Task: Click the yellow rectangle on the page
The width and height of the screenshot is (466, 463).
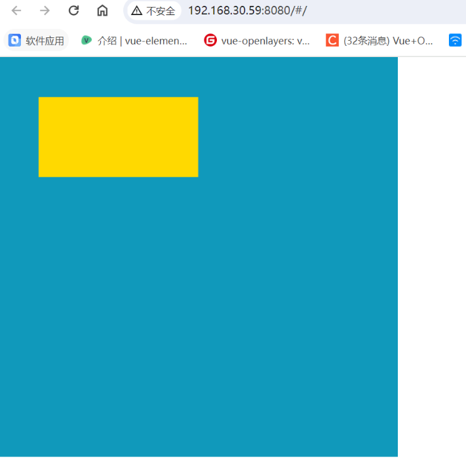Action: click(118, 137)
